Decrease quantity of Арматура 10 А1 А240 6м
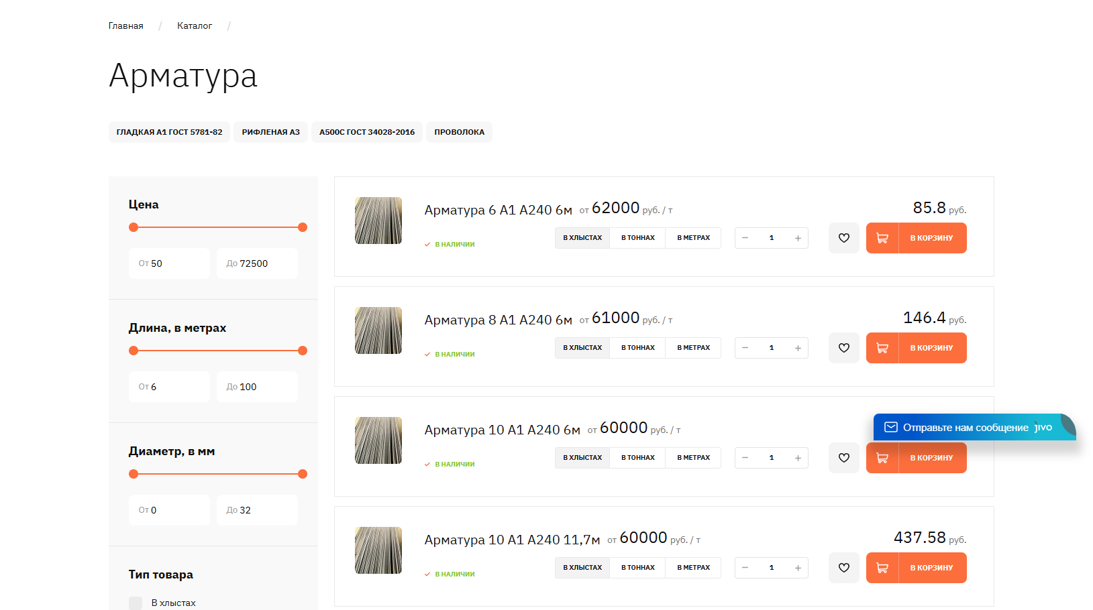The height and width of the screenshot is (610, 1093). (x=745, y=458)
